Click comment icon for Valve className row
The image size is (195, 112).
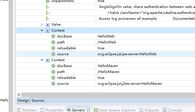tap(48, 13)
